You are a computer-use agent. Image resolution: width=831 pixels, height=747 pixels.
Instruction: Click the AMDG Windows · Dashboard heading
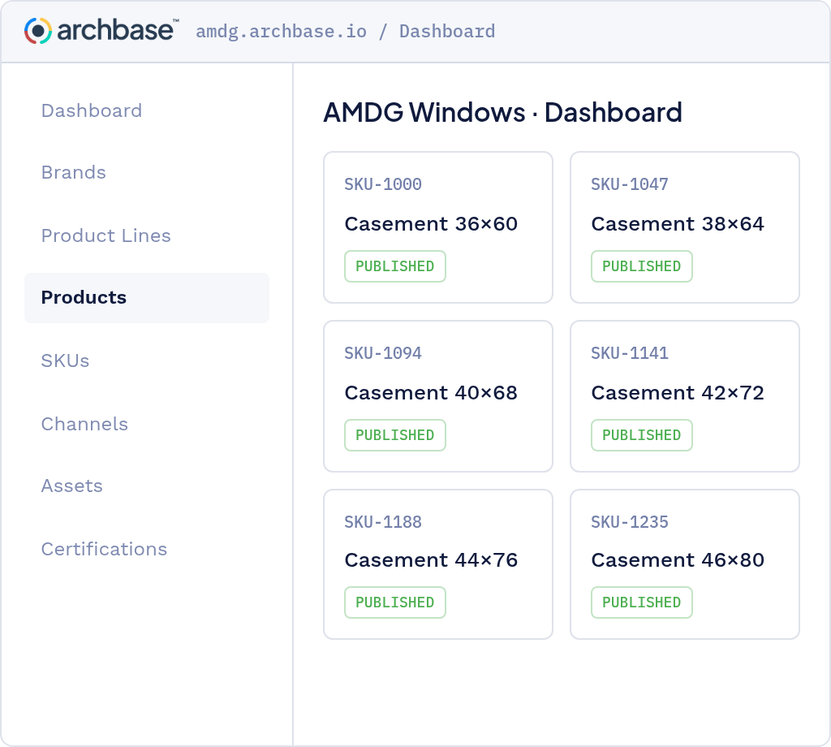tap(503, 112)
